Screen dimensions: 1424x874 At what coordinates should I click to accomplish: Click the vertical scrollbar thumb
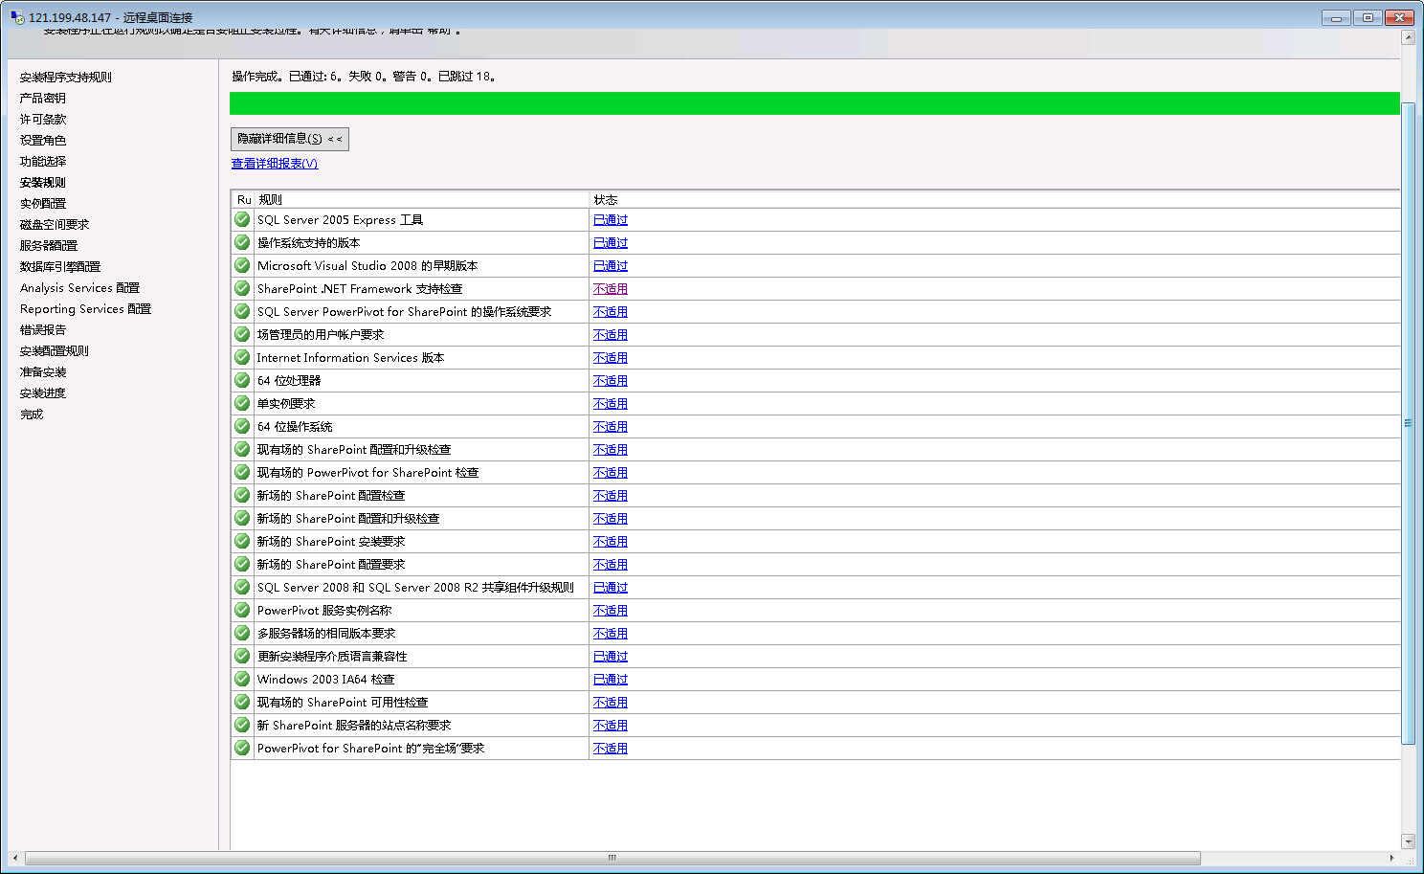click(1408, 423)
